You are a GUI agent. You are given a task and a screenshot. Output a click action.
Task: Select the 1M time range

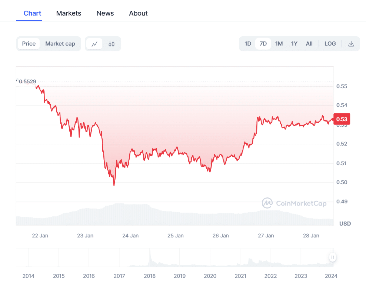279,44
